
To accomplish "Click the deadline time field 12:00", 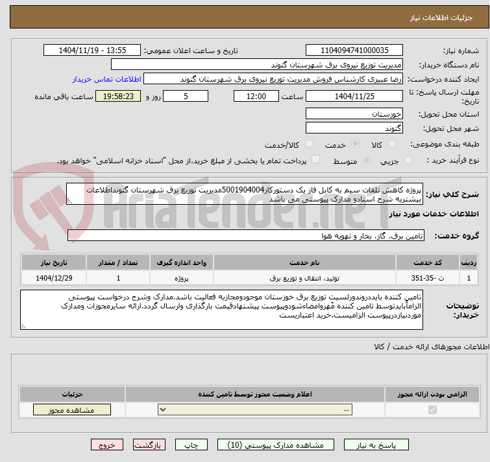I will click(256, 96).
